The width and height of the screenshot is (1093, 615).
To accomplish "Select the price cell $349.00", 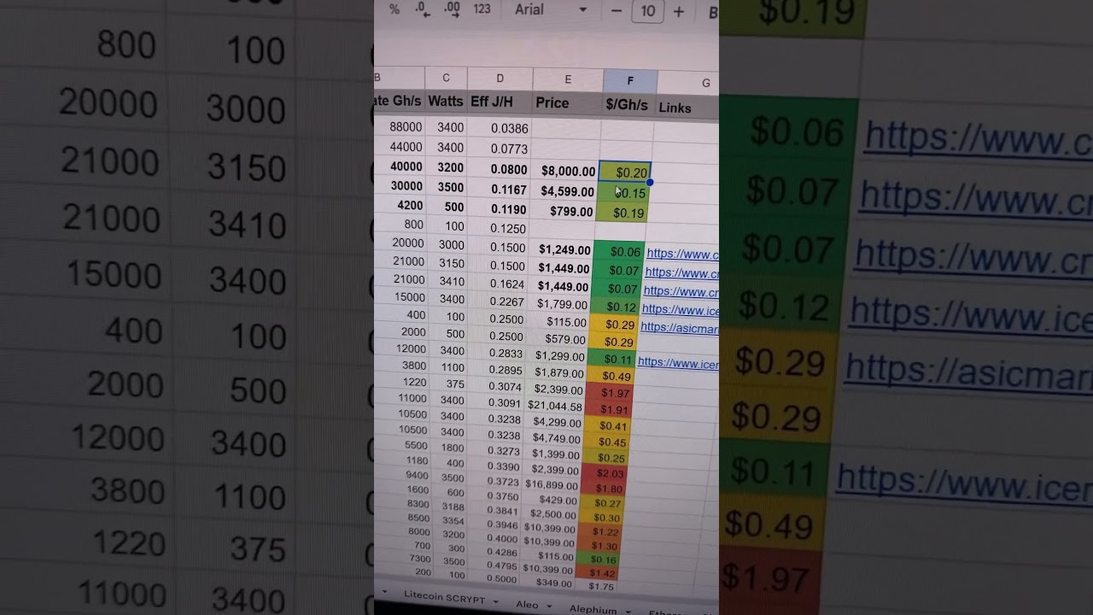I will tap(546, 583).
